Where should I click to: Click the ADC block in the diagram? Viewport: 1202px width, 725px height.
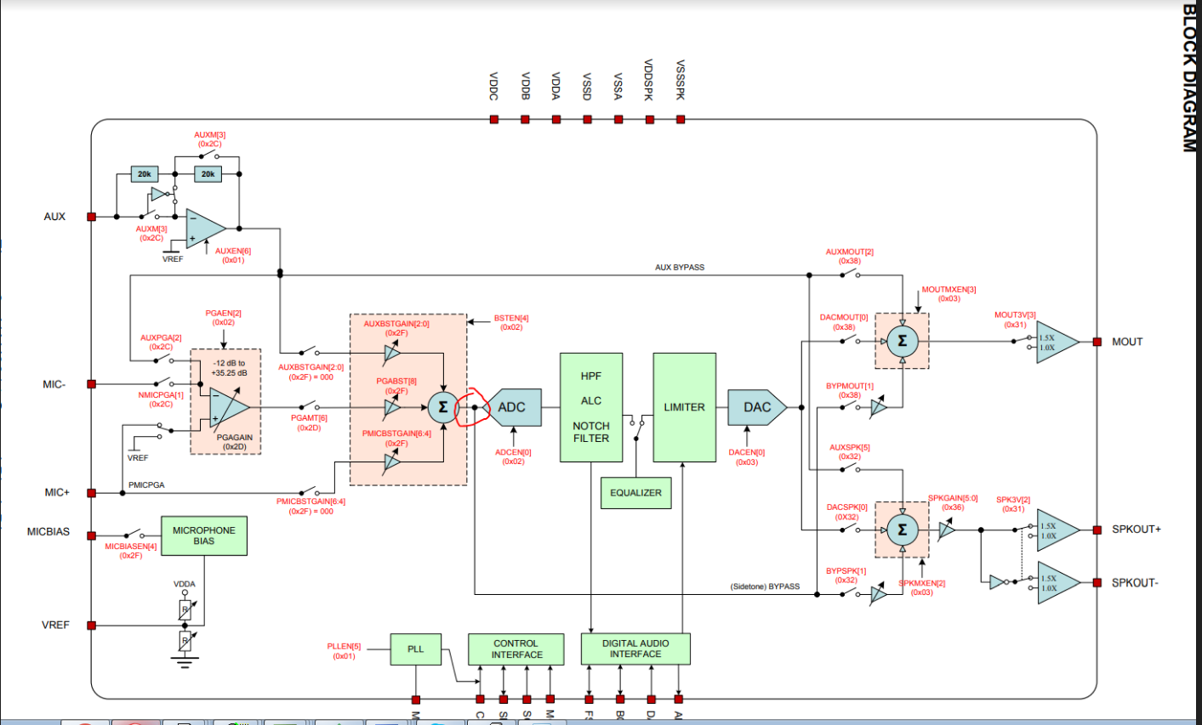point(512,407)
